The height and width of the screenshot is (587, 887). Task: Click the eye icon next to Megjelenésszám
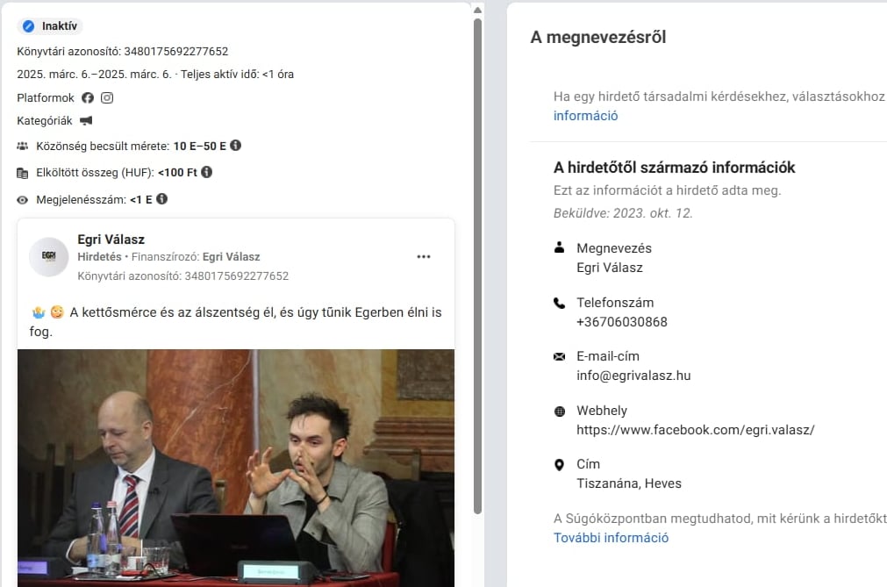click(x=22, y=200)
